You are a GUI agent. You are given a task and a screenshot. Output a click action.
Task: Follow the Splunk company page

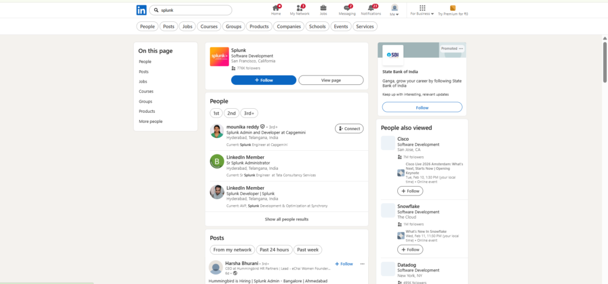[x=264, y=80]
